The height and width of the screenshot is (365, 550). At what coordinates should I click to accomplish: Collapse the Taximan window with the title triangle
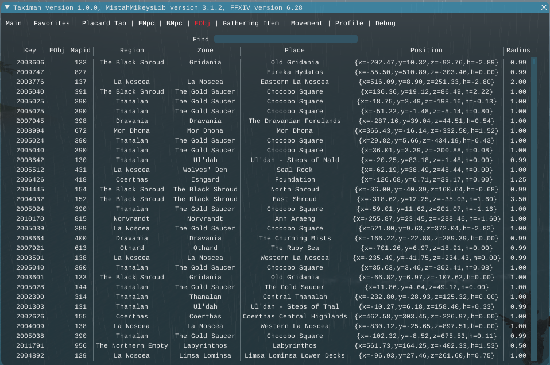click(7, 7)
